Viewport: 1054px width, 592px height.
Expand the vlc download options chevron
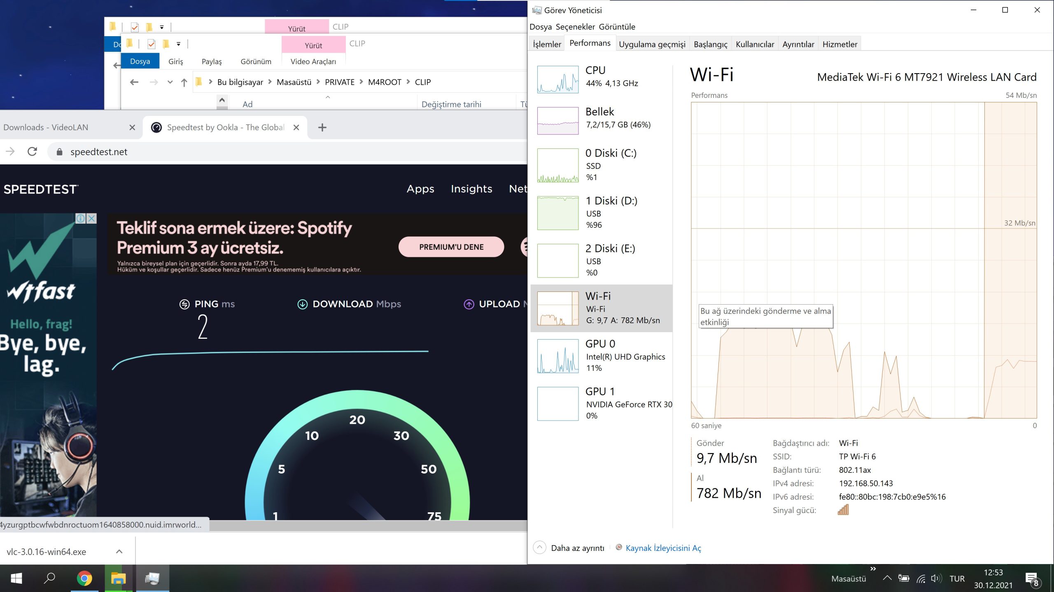click(x=119, y=552)
